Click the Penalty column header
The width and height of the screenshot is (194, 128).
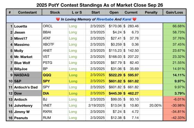pyautogui.click(x=151, y=12)
